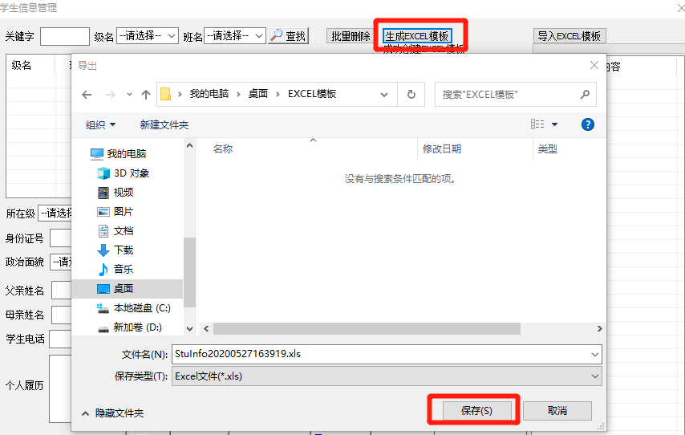Click the 生成EXCEL模板 button
This screenshot has width=685, height=435.
[417, 36]
